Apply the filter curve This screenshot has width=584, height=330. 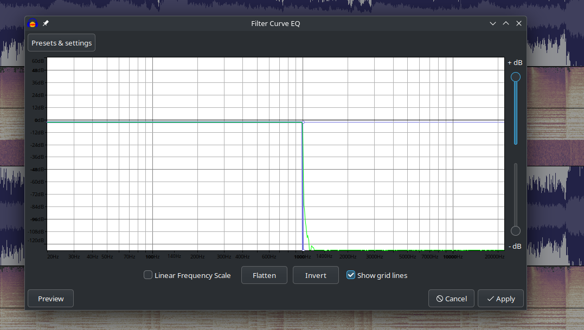[x=500, y=299]
